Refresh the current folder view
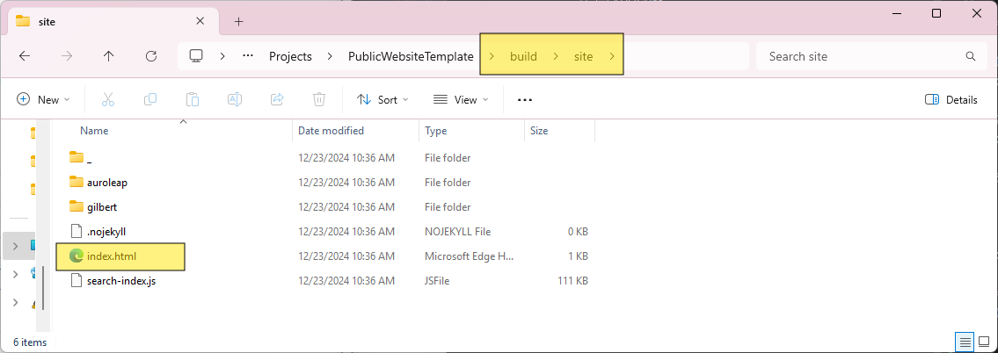Screen dimensions: 998x353 pos(151,56)
